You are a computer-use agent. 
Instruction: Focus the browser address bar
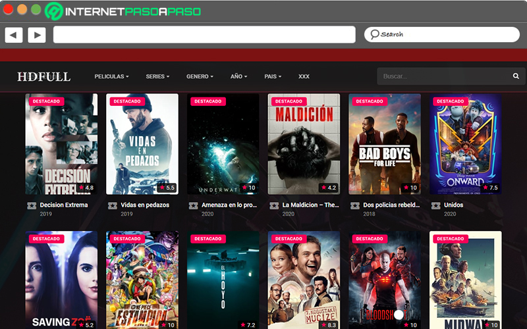point(204,35)
